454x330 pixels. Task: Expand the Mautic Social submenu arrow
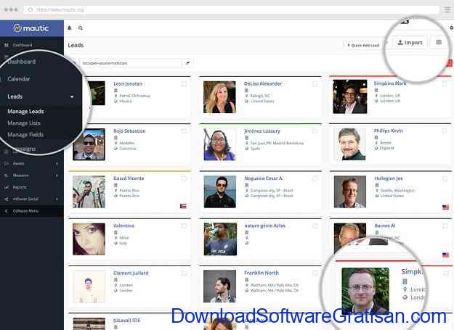click(57, 199)
